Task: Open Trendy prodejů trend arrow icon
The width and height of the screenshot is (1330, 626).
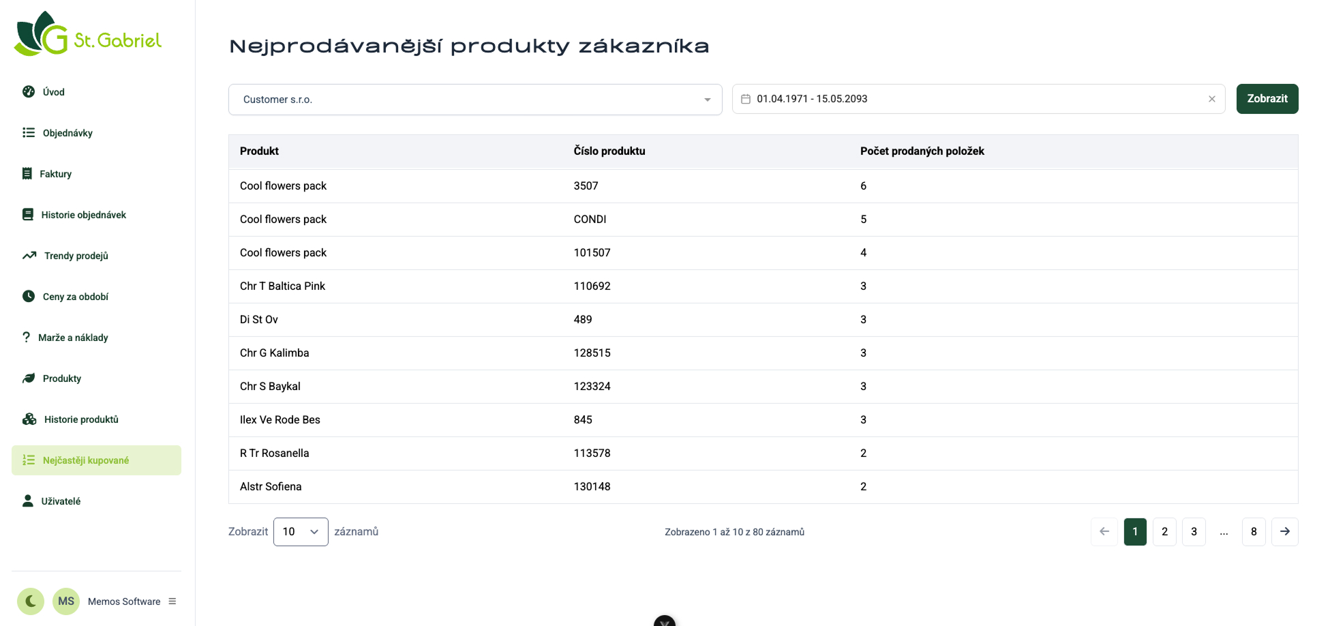Action: pos(29,256)
